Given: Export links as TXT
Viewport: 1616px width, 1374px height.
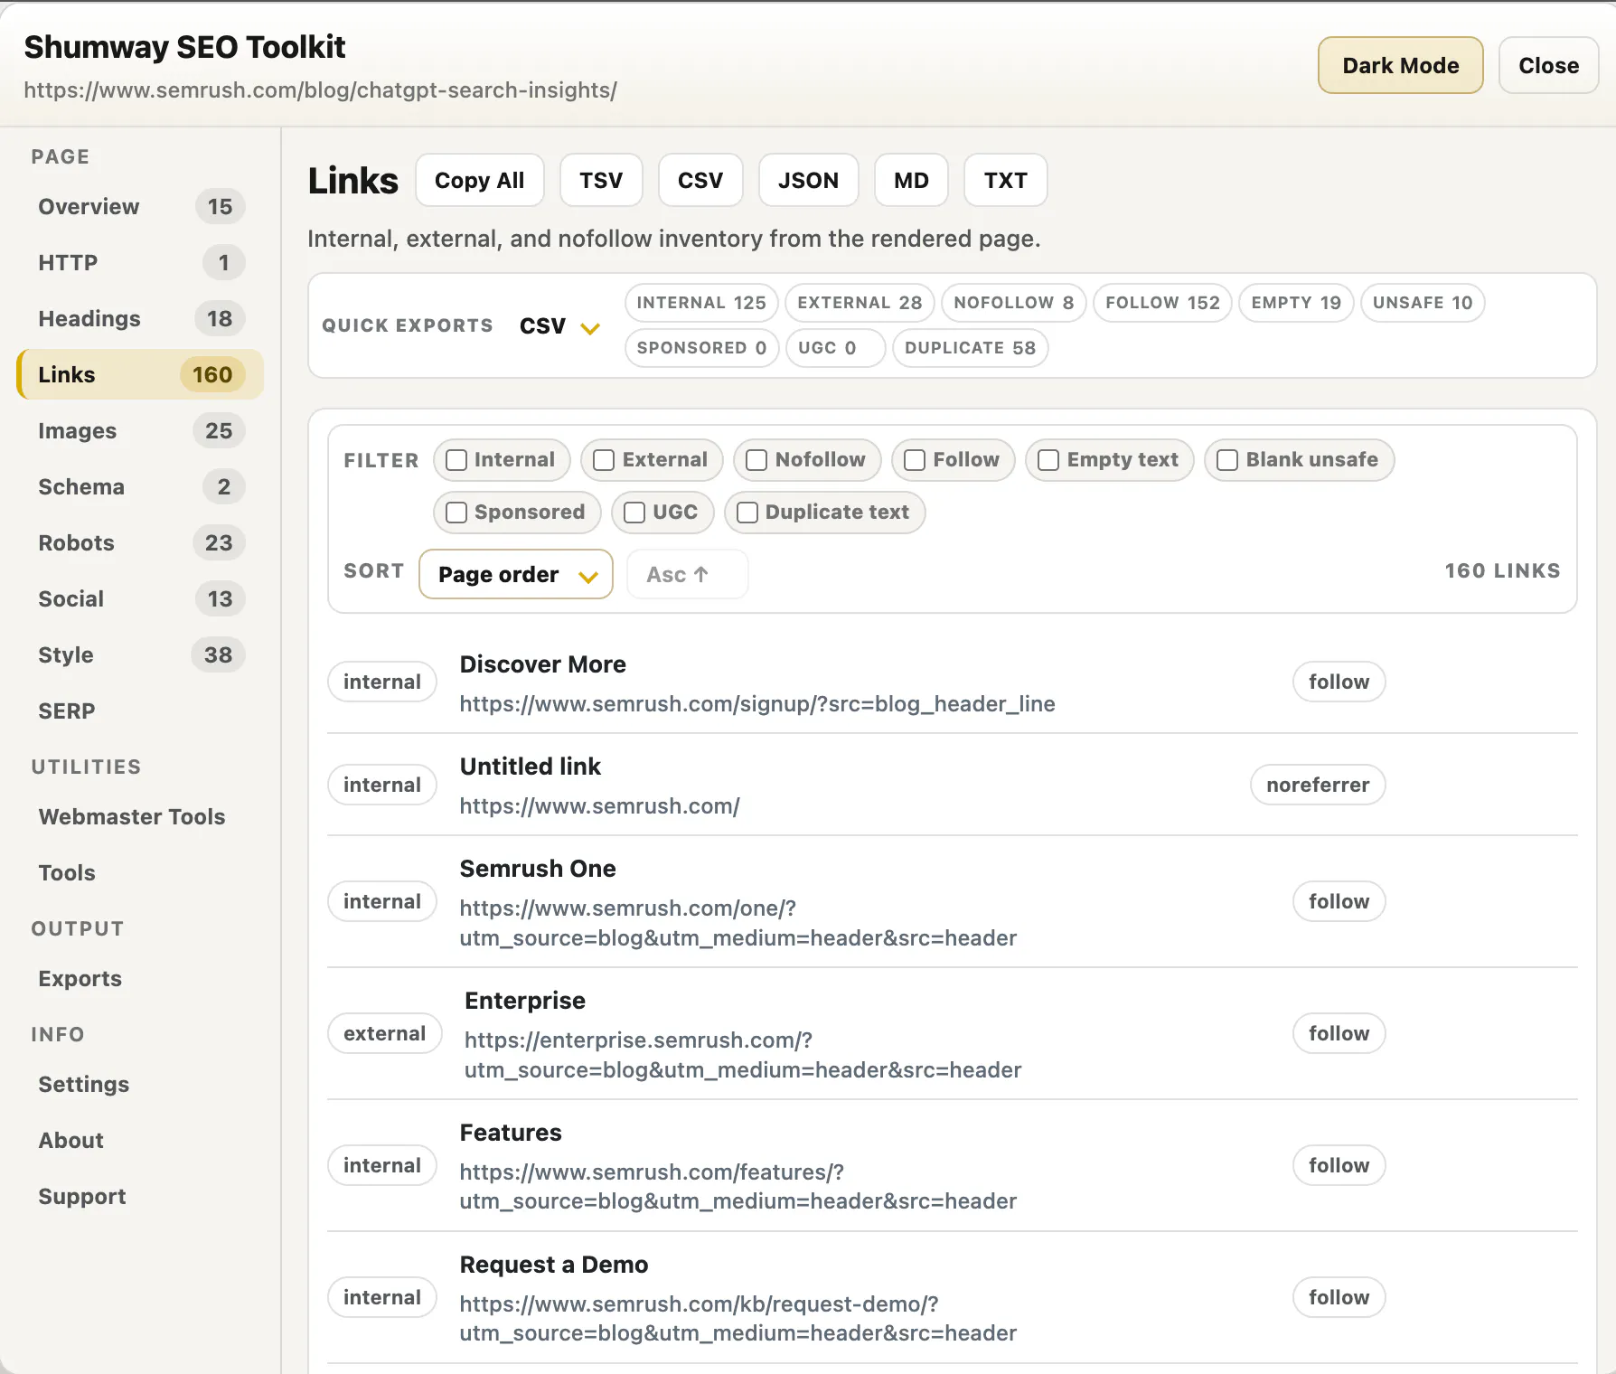Looking at the screenshot, I should (x=1005, y=180).
